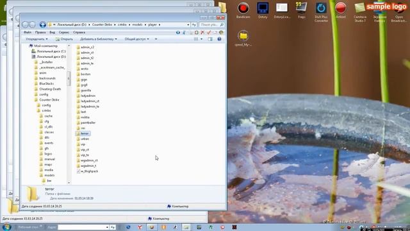The height and width of the screenshot is (231, 410).
Task: Go up a folder with the blue arrow
Action: pos(43,24)
